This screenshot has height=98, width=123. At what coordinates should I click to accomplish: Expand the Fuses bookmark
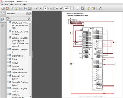coord(8,59)
